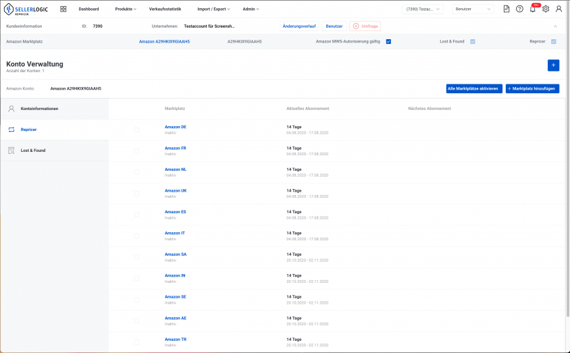Click the SellerLogic Repricer logo

[x=26, y=9]
